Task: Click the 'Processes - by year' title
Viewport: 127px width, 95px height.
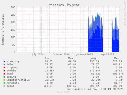Action: [x=63, y=5]
